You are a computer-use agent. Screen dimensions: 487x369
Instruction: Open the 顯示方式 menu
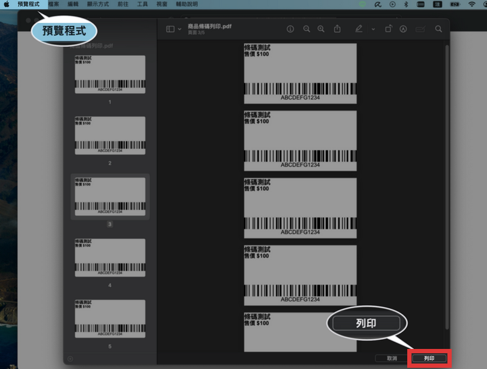[98, 4]
